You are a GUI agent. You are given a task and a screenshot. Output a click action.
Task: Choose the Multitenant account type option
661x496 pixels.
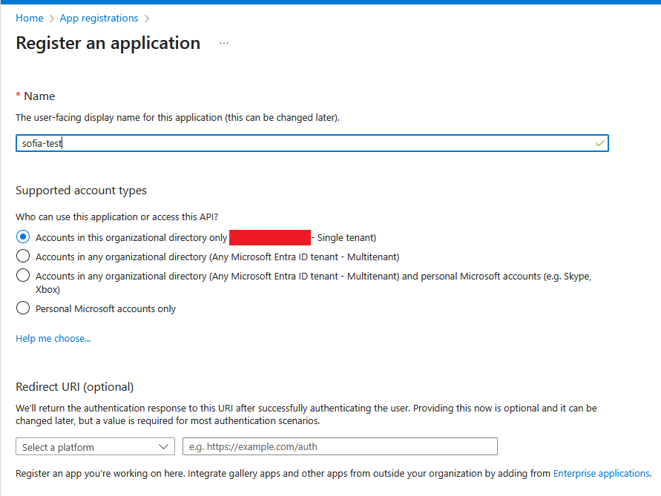(22, 257)
